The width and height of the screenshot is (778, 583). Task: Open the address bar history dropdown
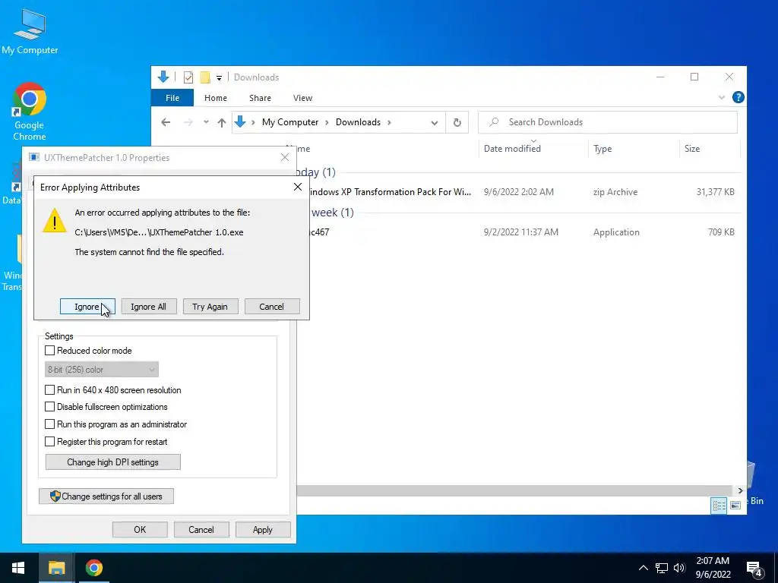click(435, 123)
